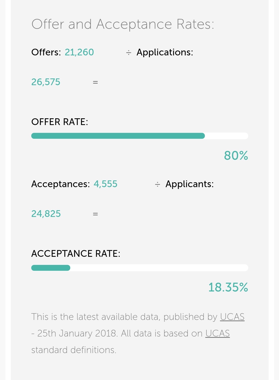
Task: Tap the 'Acceptances:' label
Action: click(60, 184)
